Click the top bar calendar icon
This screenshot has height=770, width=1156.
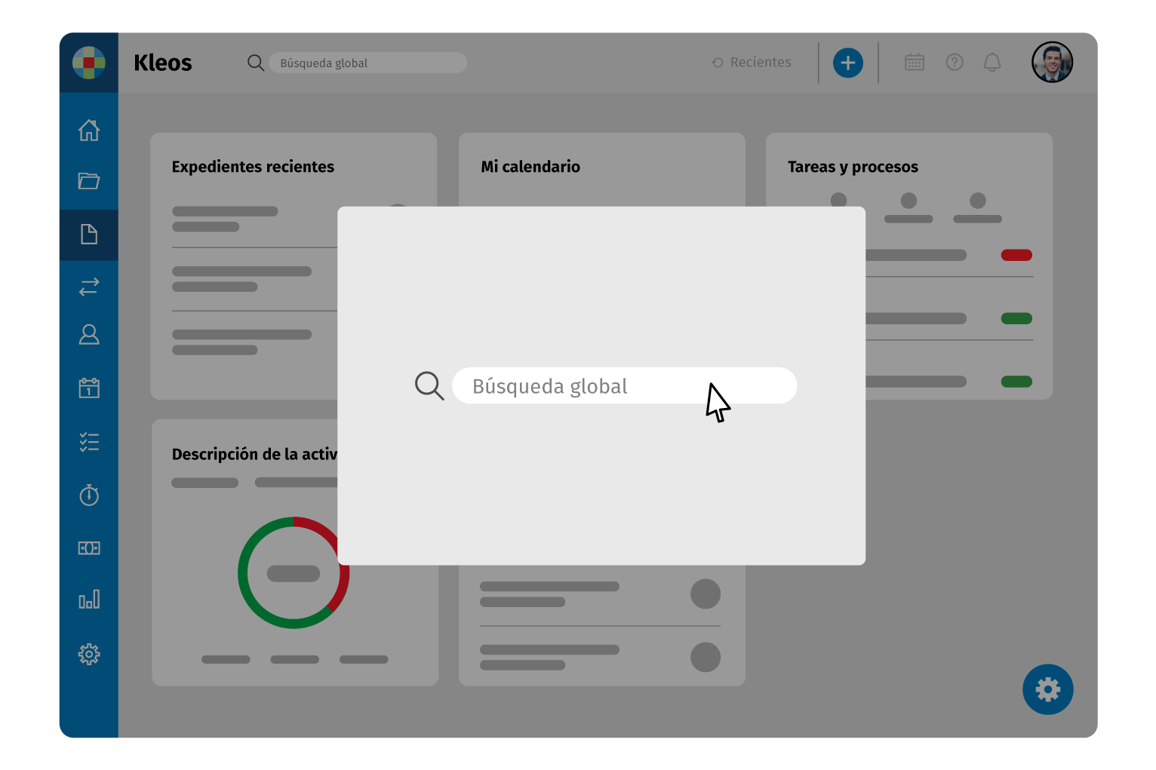[x=914, y=63]
